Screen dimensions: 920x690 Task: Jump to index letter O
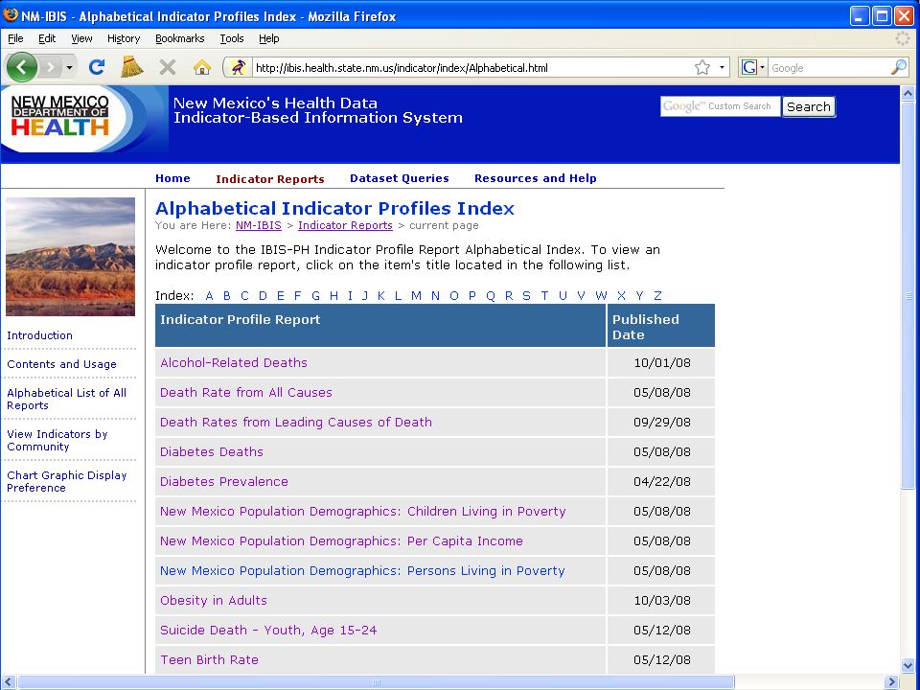click(x=454, y=296)
